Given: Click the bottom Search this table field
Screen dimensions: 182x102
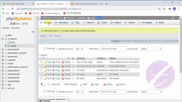Looking at the screenshot, I should pyautogui.click(x=113, y=92).
